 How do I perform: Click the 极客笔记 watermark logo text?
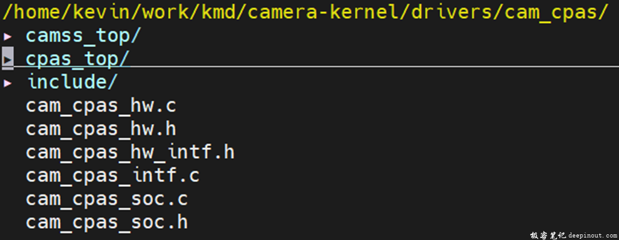pos(548,235)
